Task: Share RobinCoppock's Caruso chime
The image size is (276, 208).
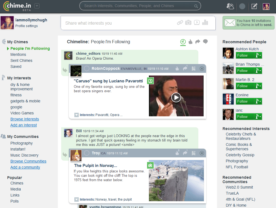Action: [x=185, y=68]
